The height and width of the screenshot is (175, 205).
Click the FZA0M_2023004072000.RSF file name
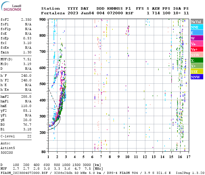(x=24, y=173)
